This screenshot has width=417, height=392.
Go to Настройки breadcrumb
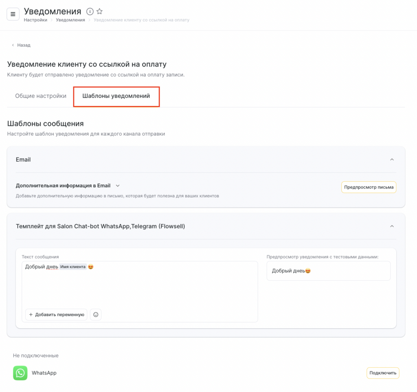click(35, 20)
